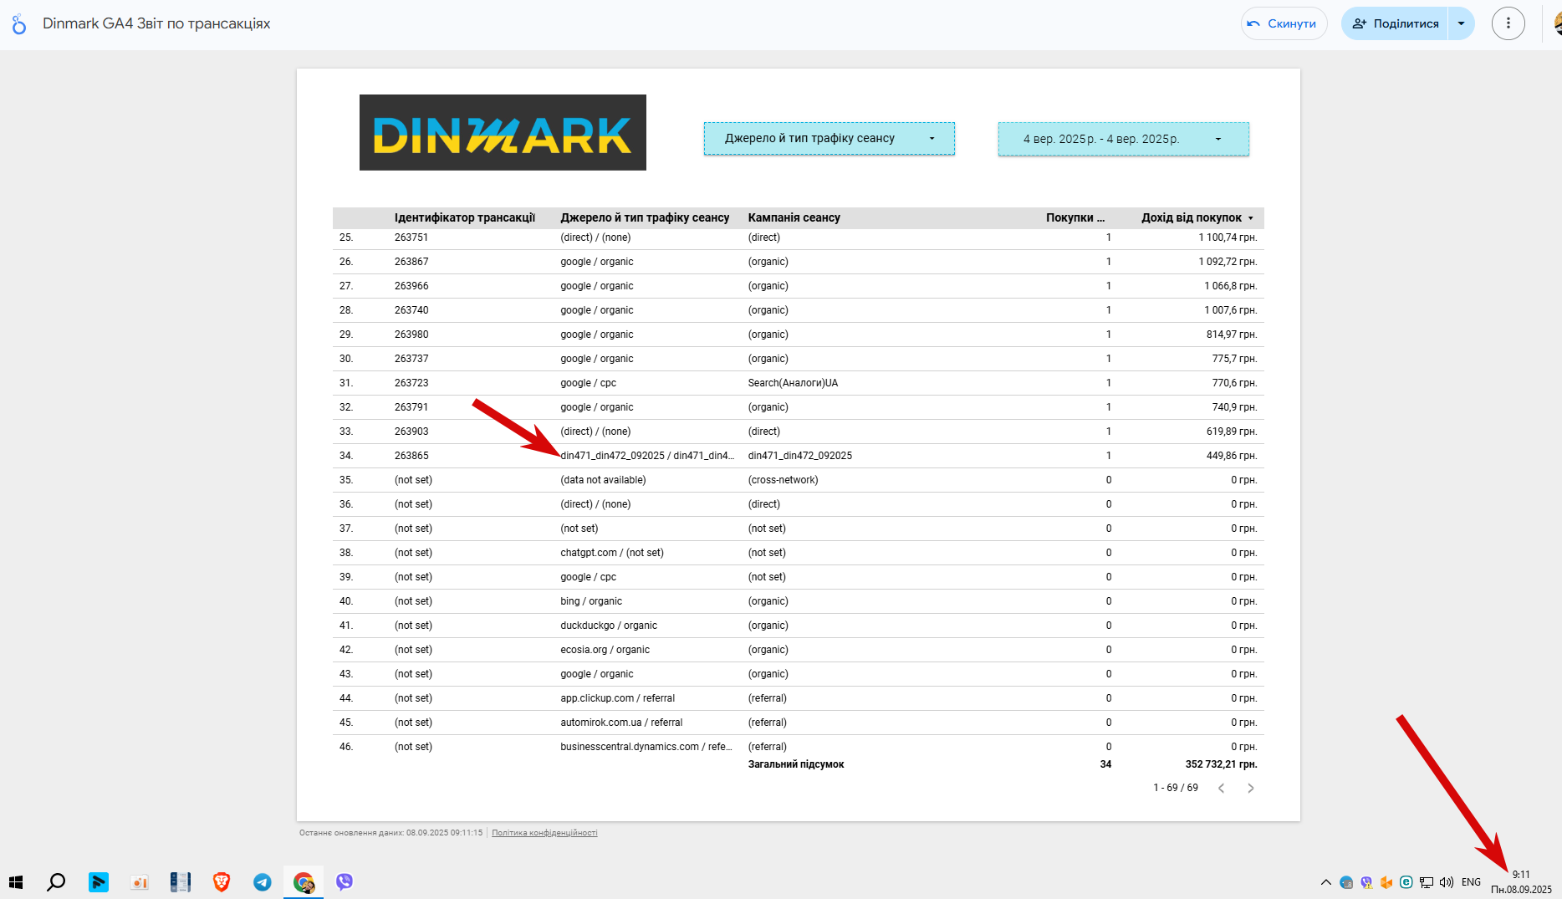Screen dimensions: 1562x899
Task: Open ESET antivirus tray icon
Action: pos(1406,882)
